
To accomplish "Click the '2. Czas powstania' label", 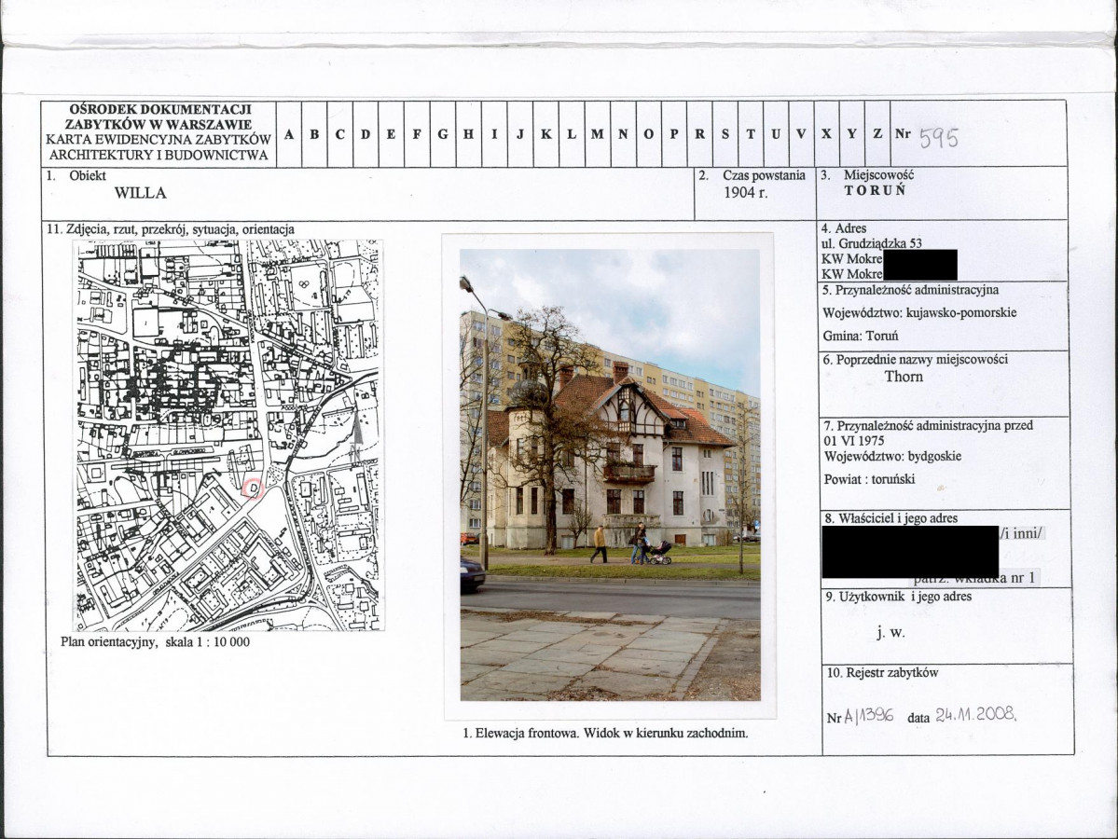I will click(752, 174).
